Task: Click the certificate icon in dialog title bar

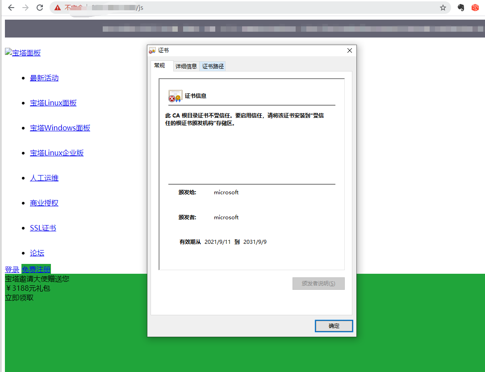Action: 152,50
